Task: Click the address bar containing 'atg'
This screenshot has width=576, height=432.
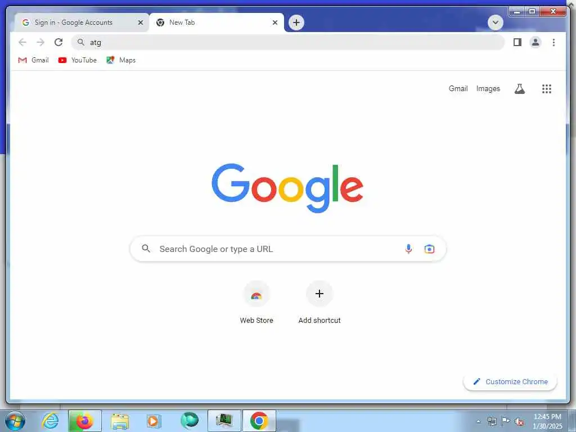Action: point(287,42)
